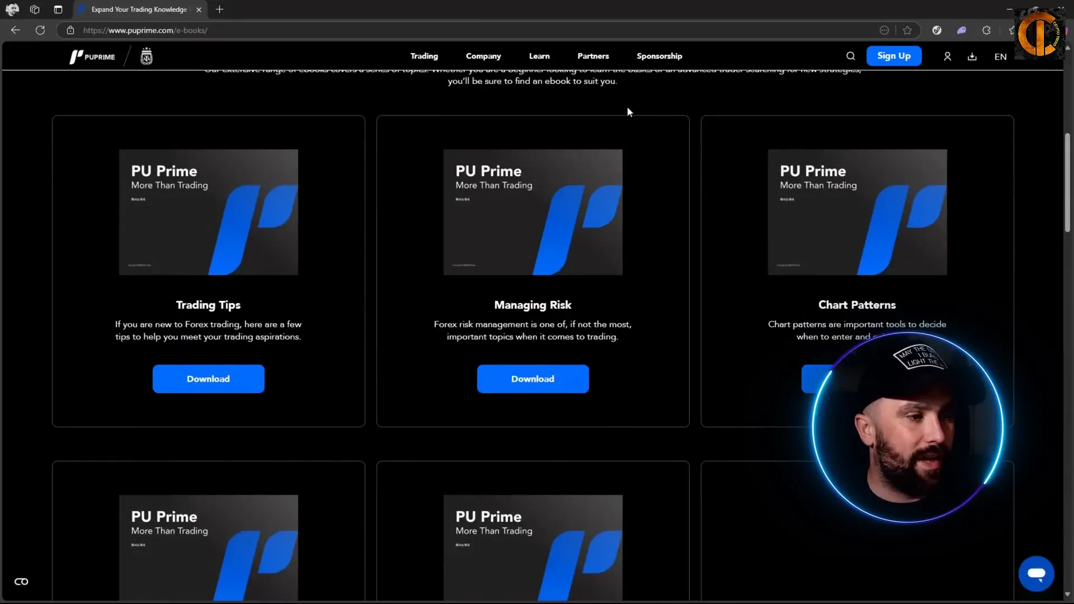The image size is (1074, 604).
Task: Open the browser extensions puzzle icon
Action: pyautogui.click(x=986, y=30)
